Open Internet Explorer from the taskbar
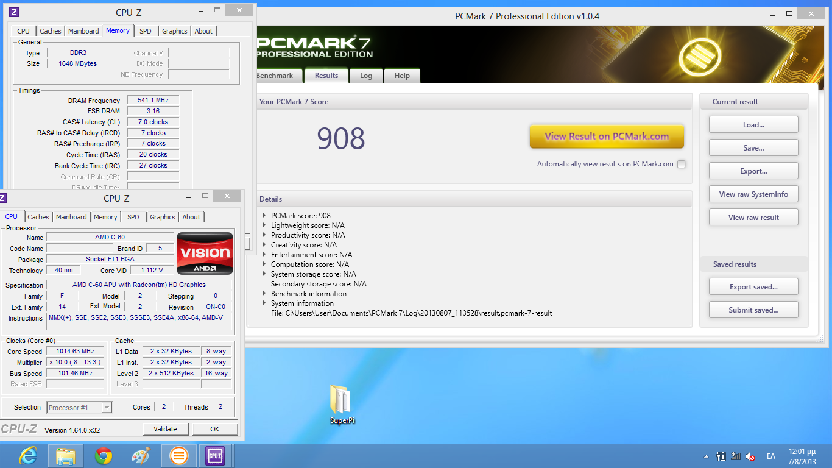This screenshot has width=832, height=468. [x=27, y=456]
